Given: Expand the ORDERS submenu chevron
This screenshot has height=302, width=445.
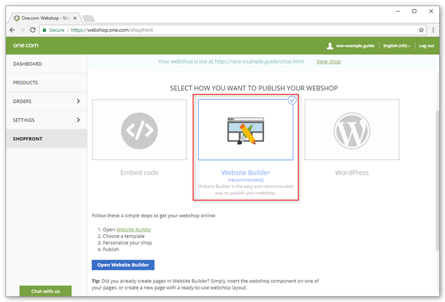Looking at the screenshot, I should click(78, 101).
